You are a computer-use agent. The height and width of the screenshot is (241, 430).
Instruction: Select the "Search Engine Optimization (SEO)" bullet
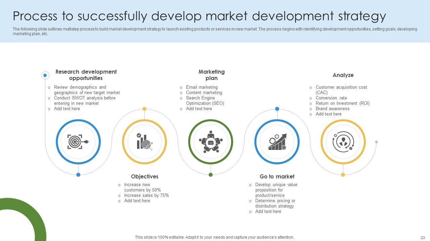click(x=205, y=100)
